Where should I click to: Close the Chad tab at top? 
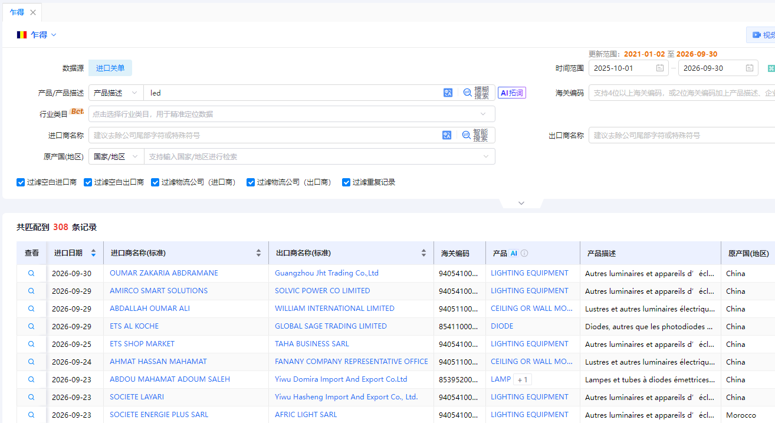(32, 12)
